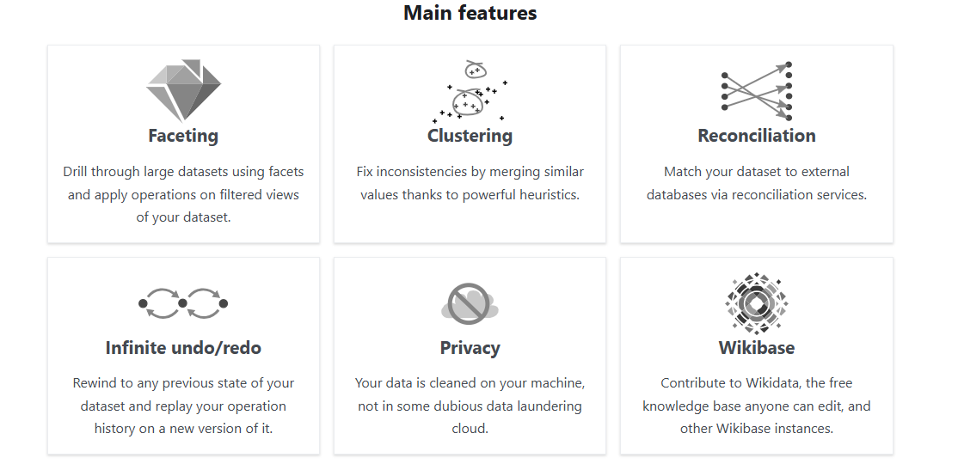Screen dimensions: 958x470
Task: Open the Wikibase heading
Action: coord(756,348)
